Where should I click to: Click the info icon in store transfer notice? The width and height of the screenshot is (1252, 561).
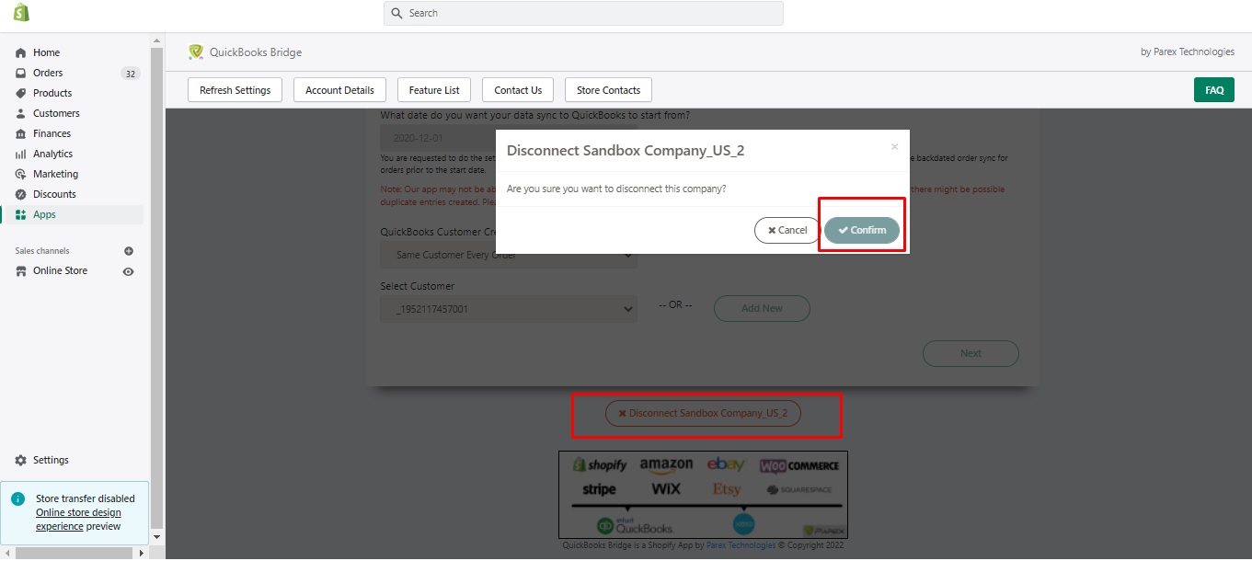click(17, 498)
